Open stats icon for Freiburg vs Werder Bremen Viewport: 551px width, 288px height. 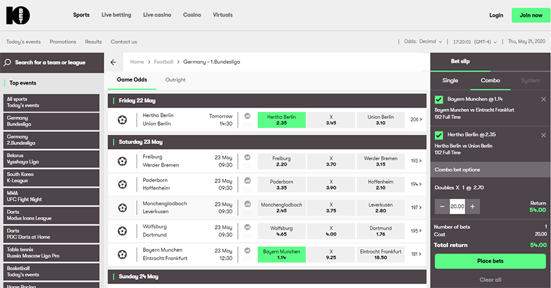click(247, 157)
